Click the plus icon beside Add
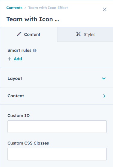This screenshot has height=167, width=113. coord(10,59)
